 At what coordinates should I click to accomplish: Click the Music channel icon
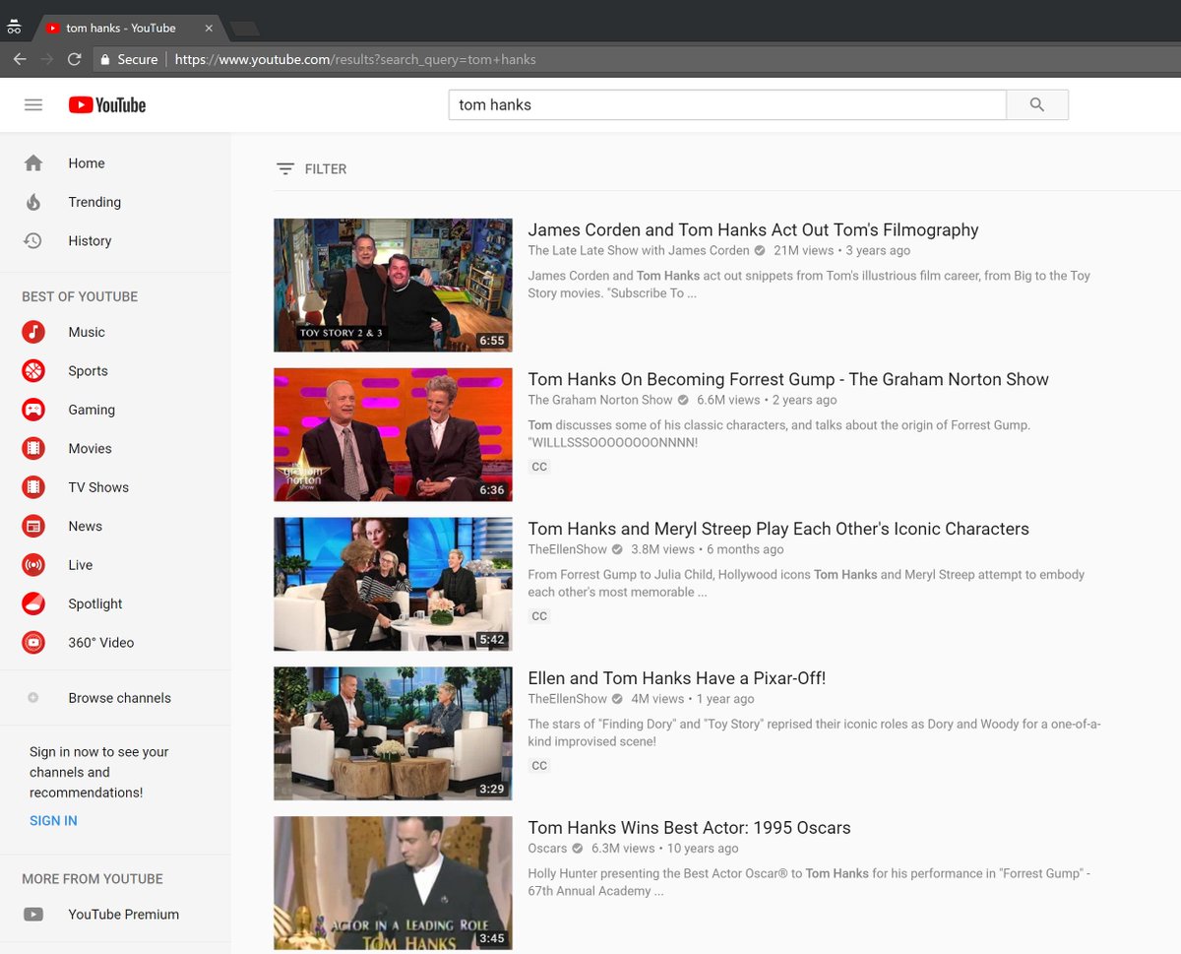pyautogui.click(x=33, y=332)
